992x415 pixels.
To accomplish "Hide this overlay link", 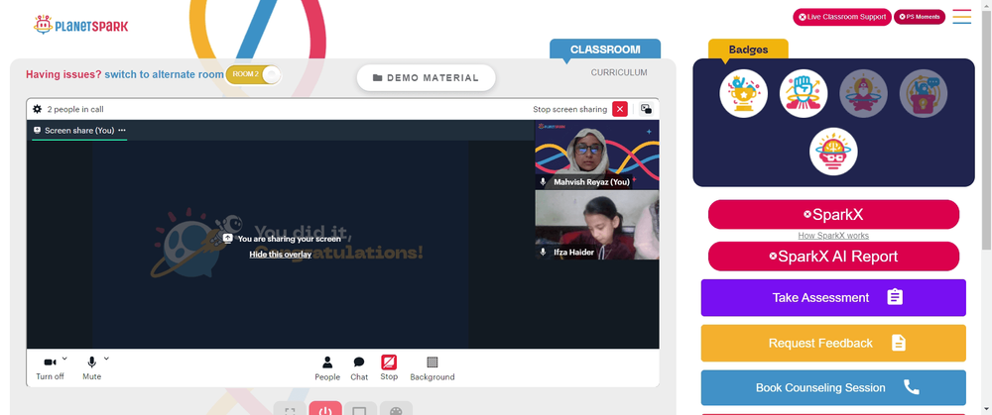I will coord(281,255).
